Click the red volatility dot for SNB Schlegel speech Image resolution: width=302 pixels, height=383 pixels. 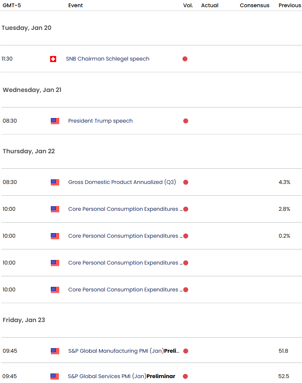pyautogui.click(x=185, y=59)
